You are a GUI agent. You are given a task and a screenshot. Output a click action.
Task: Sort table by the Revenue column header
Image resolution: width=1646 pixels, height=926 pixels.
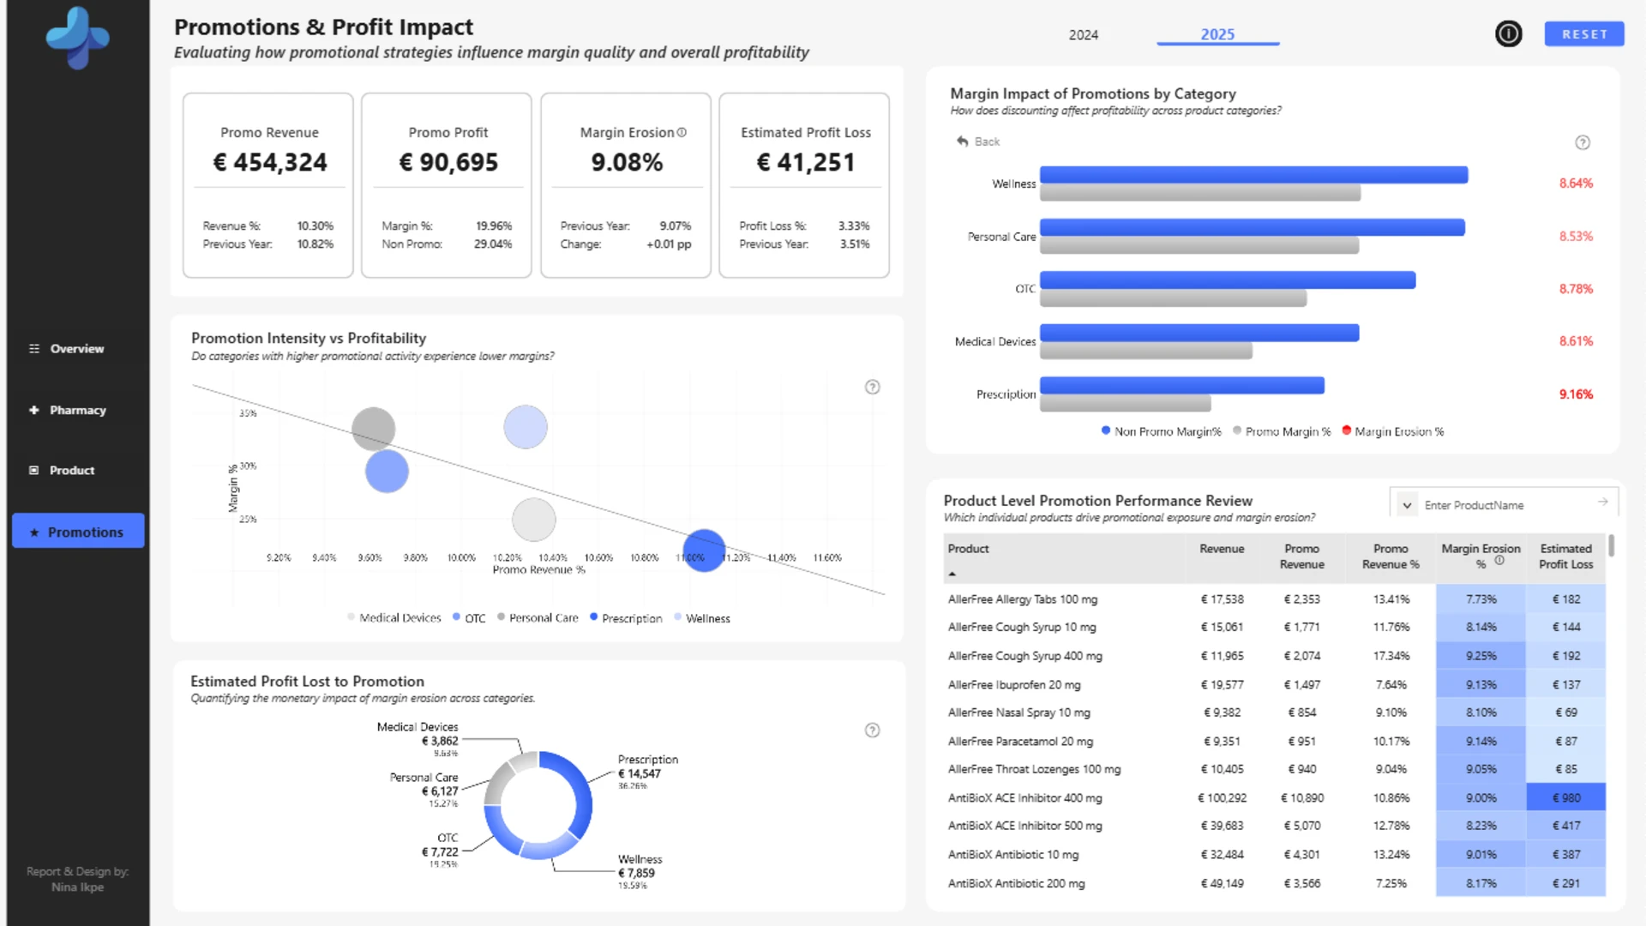coord(1222,549)
